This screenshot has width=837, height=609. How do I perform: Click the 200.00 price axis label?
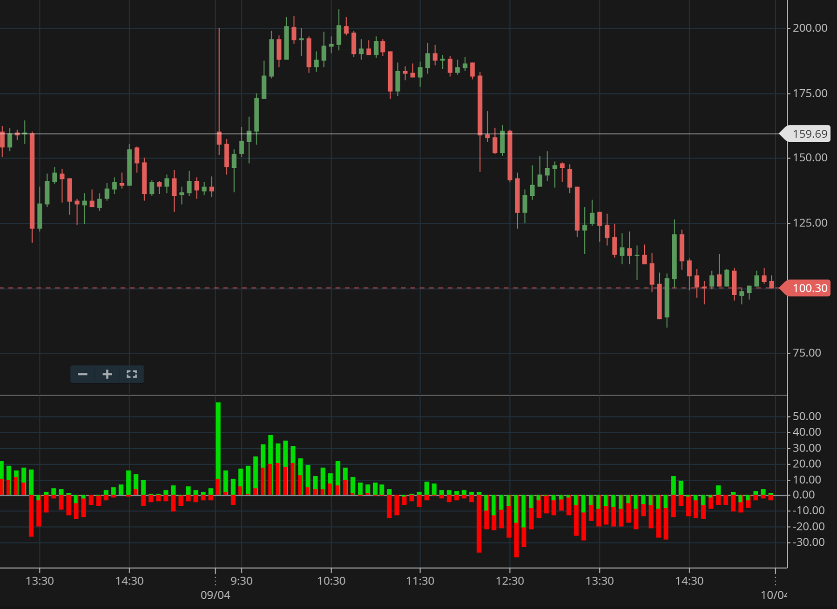click(x=810, y=28)
